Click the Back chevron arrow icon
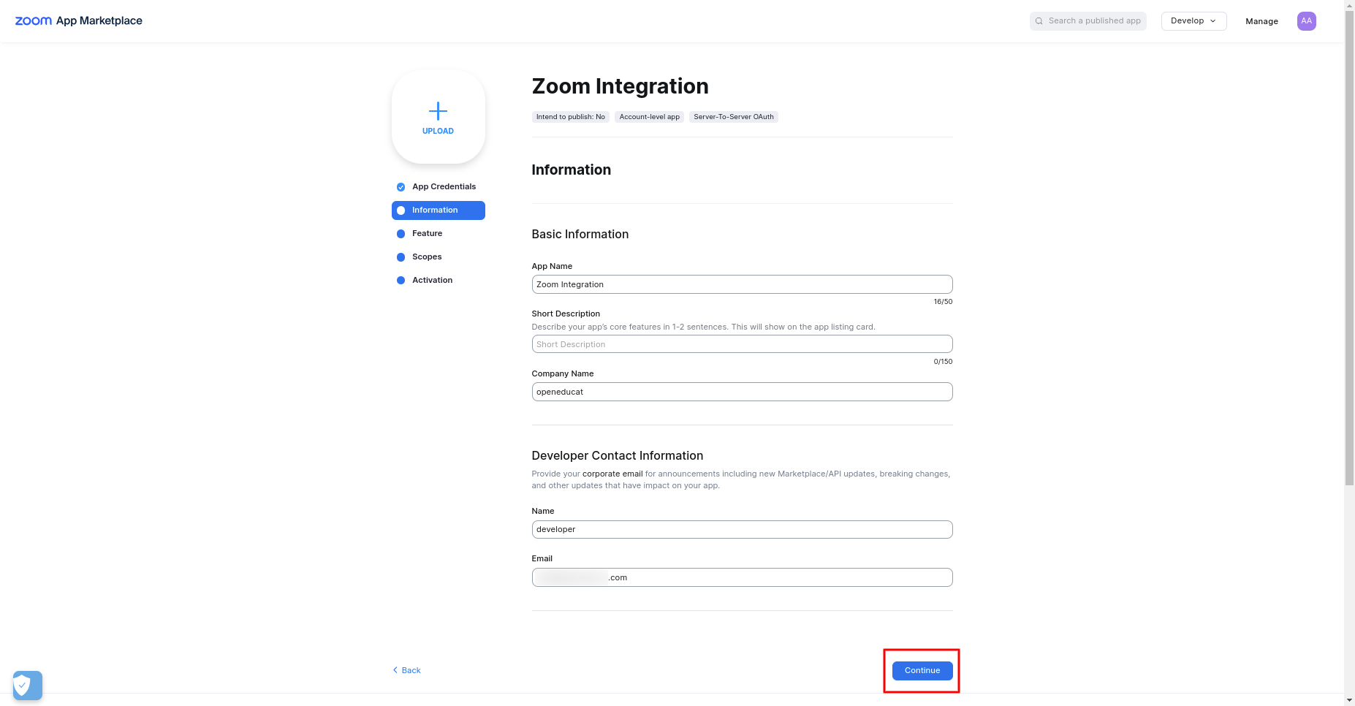Screen dimensions: 1355x706 click(395, 670)
